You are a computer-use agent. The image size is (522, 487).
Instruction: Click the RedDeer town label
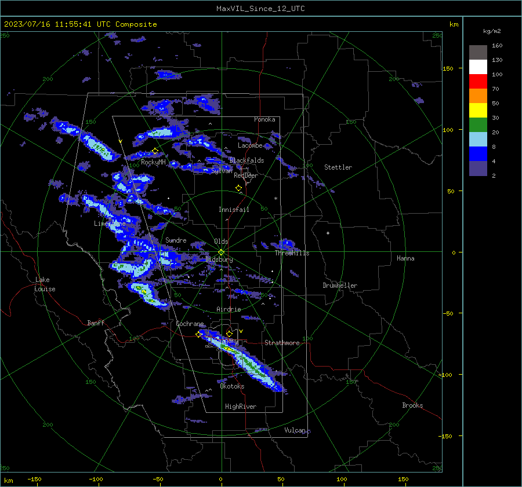tap(246, 175)
